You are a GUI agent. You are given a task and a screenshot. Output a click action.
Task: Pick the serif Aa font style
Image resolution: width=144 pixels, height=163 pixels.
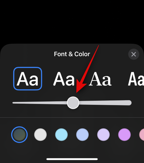click(x=100, y=79)
